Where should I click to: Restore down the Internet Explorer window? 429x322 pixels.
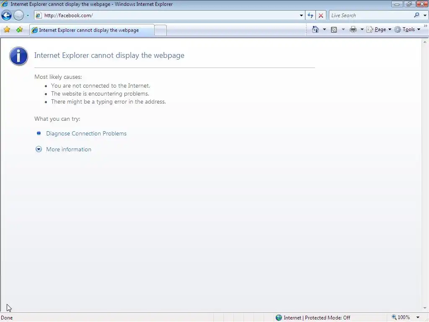click(409, 4)
